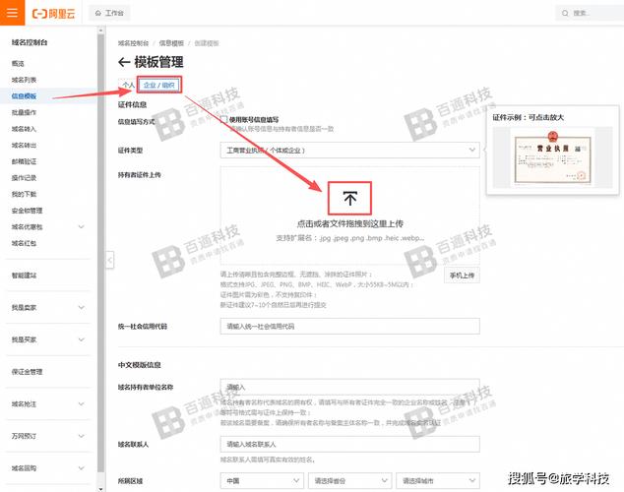Focus the top 搜索 search field
Viewport: 624px width, 492px height.
(x=593, y=13)
